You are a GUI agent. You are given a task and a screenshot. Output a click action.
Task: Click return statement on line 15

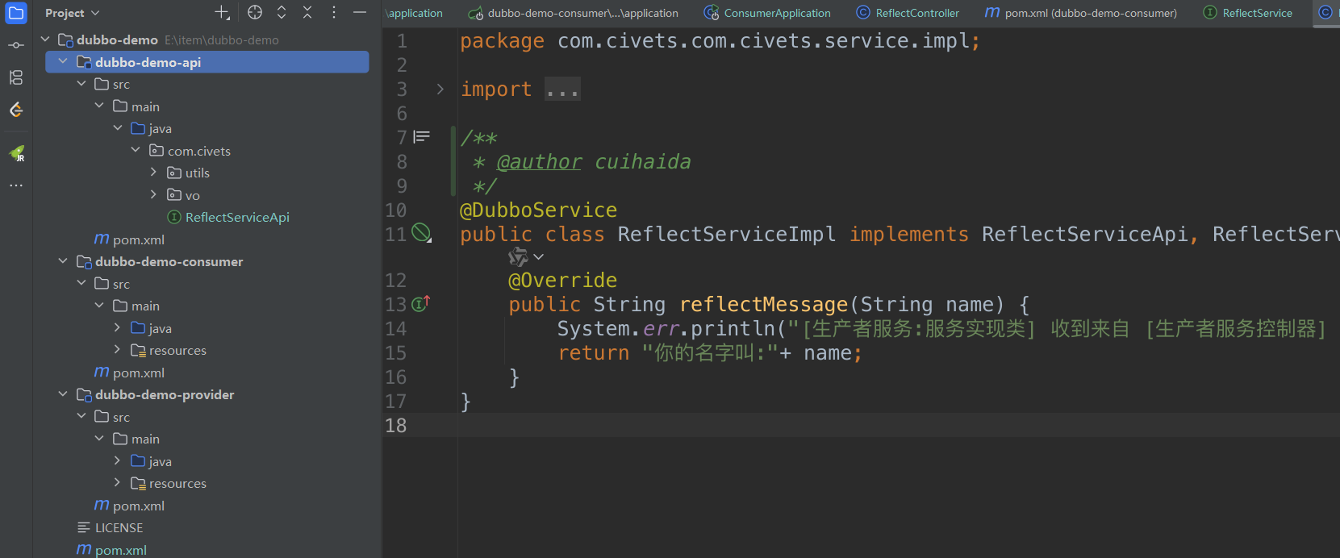709,352
